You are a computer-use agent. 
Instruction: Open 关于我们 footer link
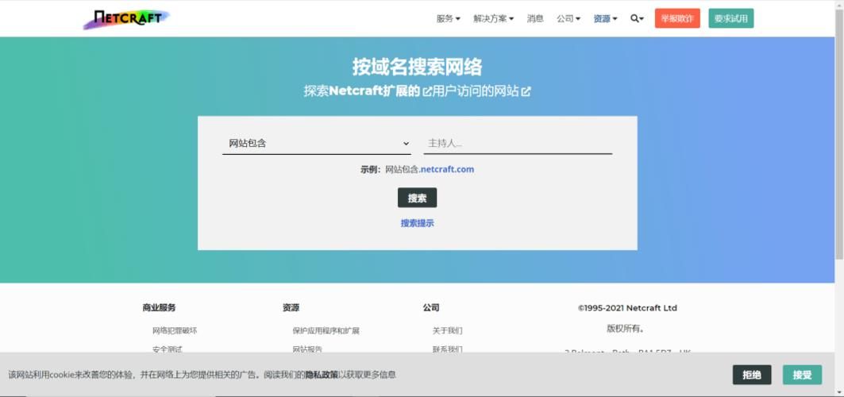tap(447, 330)
